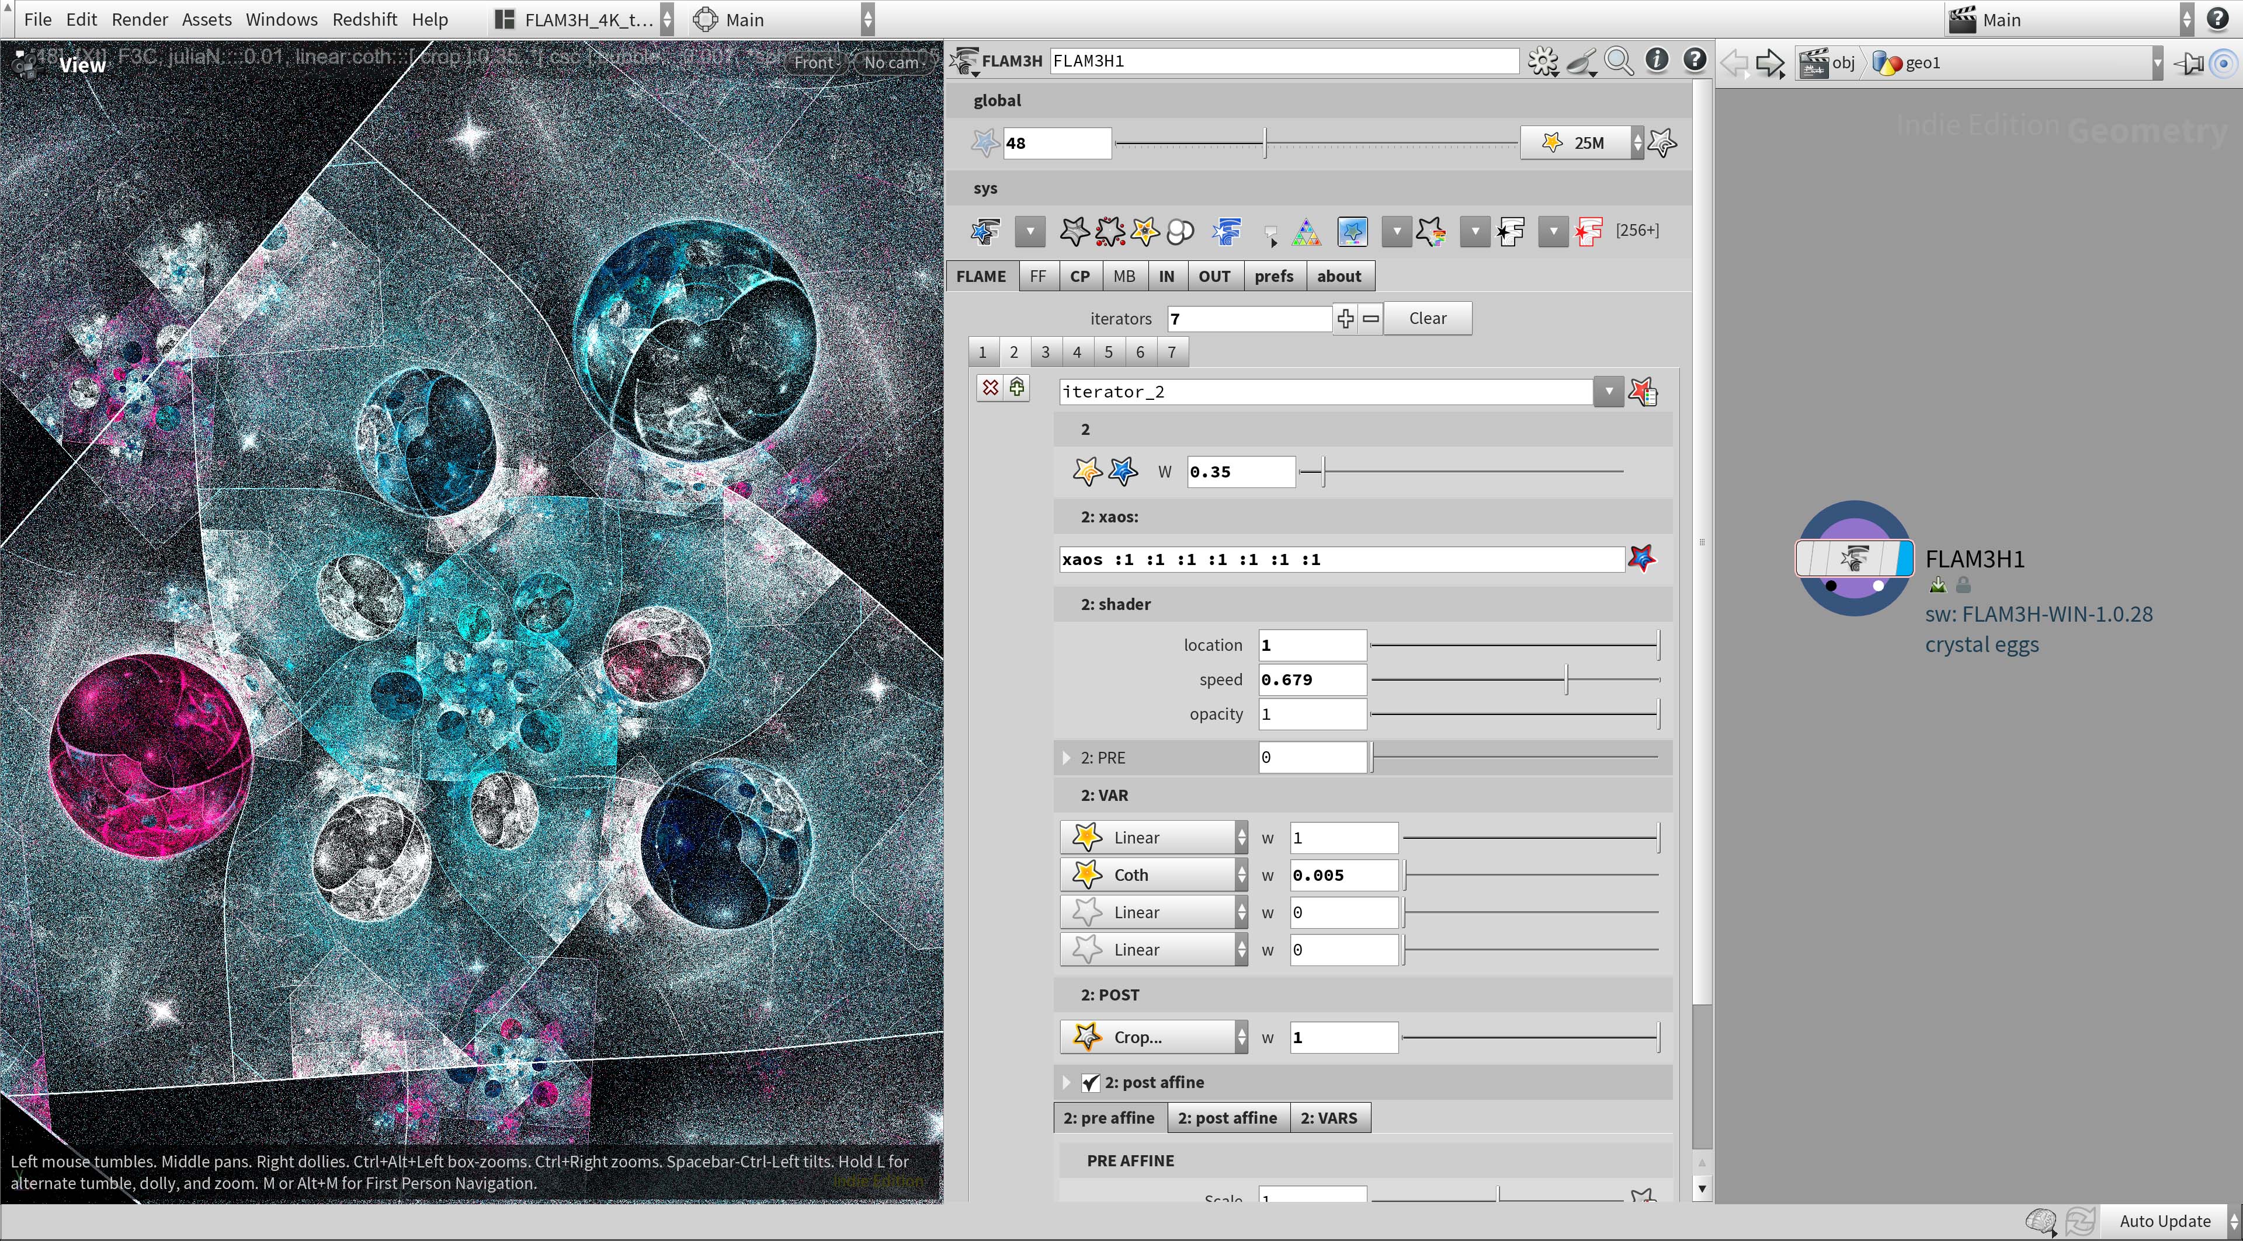
Task: Click the geo1 icon in the network path bar
Action: coord(1888,62)
